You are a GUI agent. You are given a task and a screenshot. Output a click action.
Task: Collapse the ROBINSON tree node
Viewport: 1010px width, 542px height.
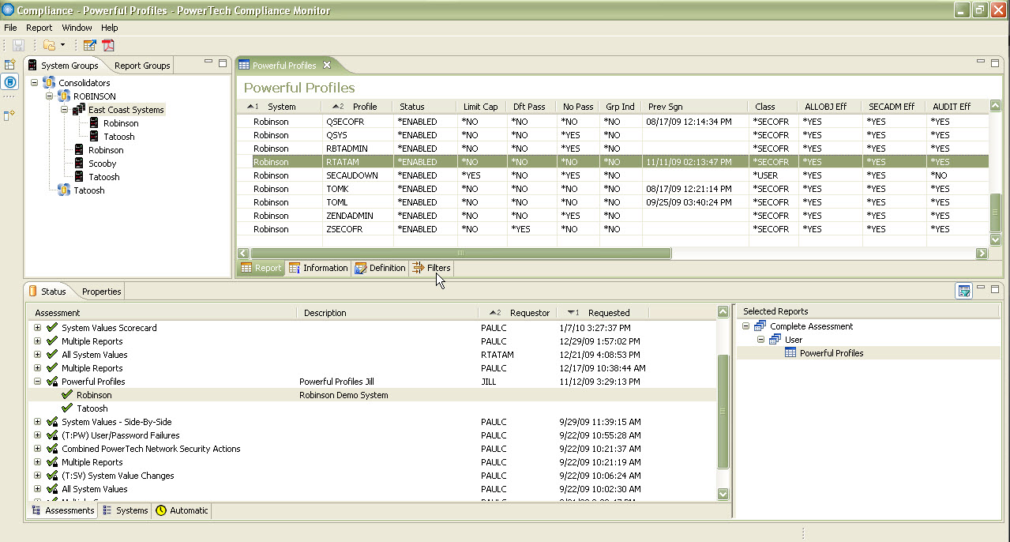[x=50, y=96]
